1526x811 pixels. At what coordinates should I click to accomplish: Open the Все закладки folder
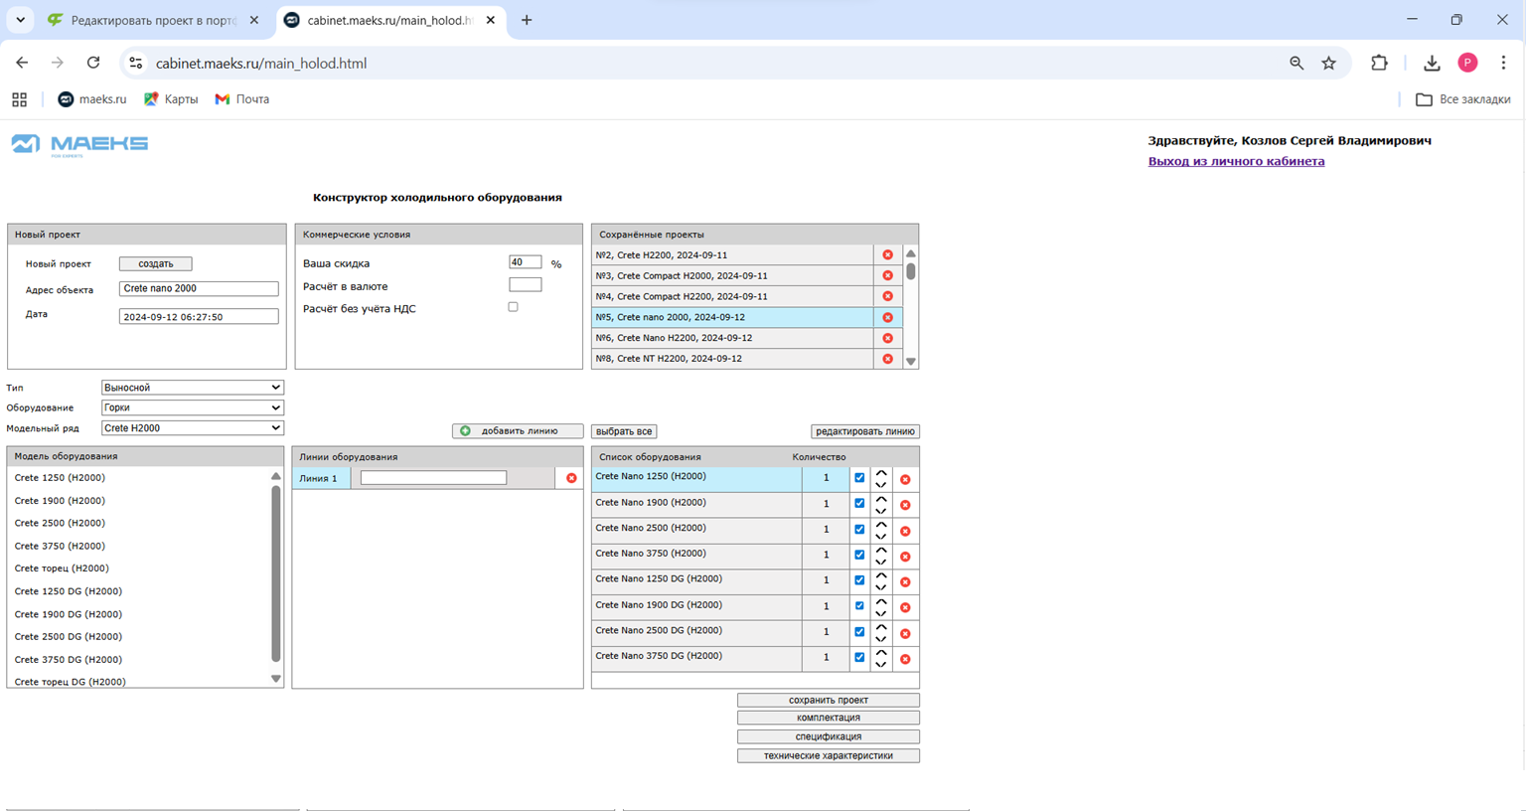coord(1463,99)
